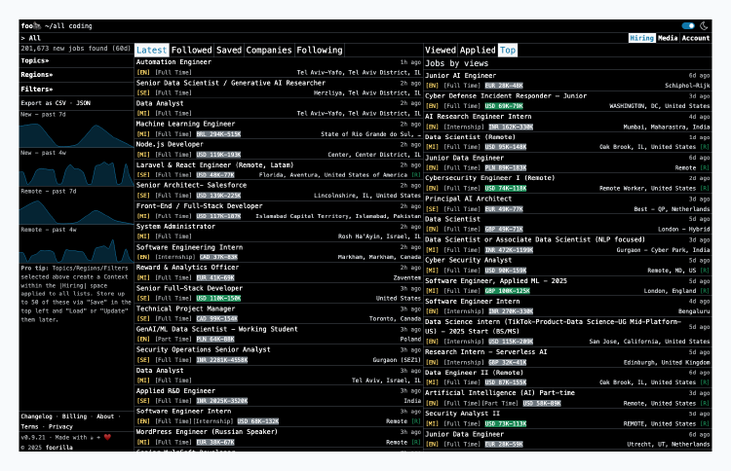The image size is (731, 471).
Task: Click the red heart icon in footer
Action: point(107,437)
